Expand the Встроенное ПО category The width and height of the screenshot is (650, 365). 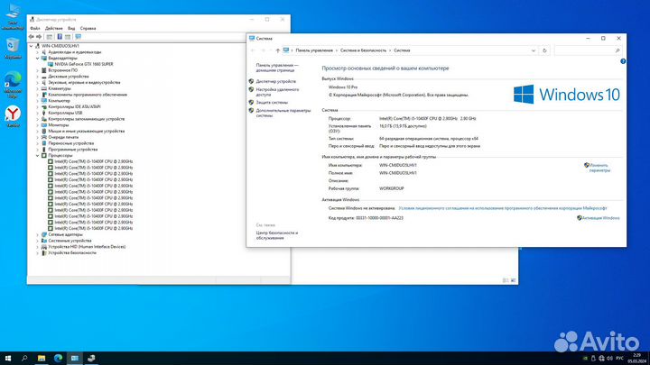[x=37, y=70]
